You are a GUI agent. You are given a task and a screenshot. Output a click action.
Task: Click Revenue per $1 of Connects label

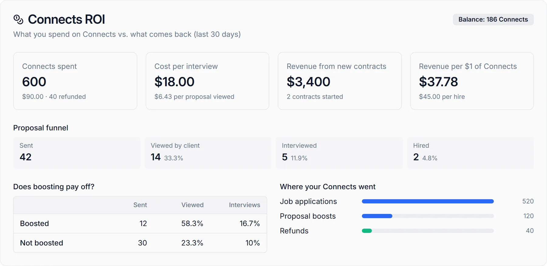(468, 66)
